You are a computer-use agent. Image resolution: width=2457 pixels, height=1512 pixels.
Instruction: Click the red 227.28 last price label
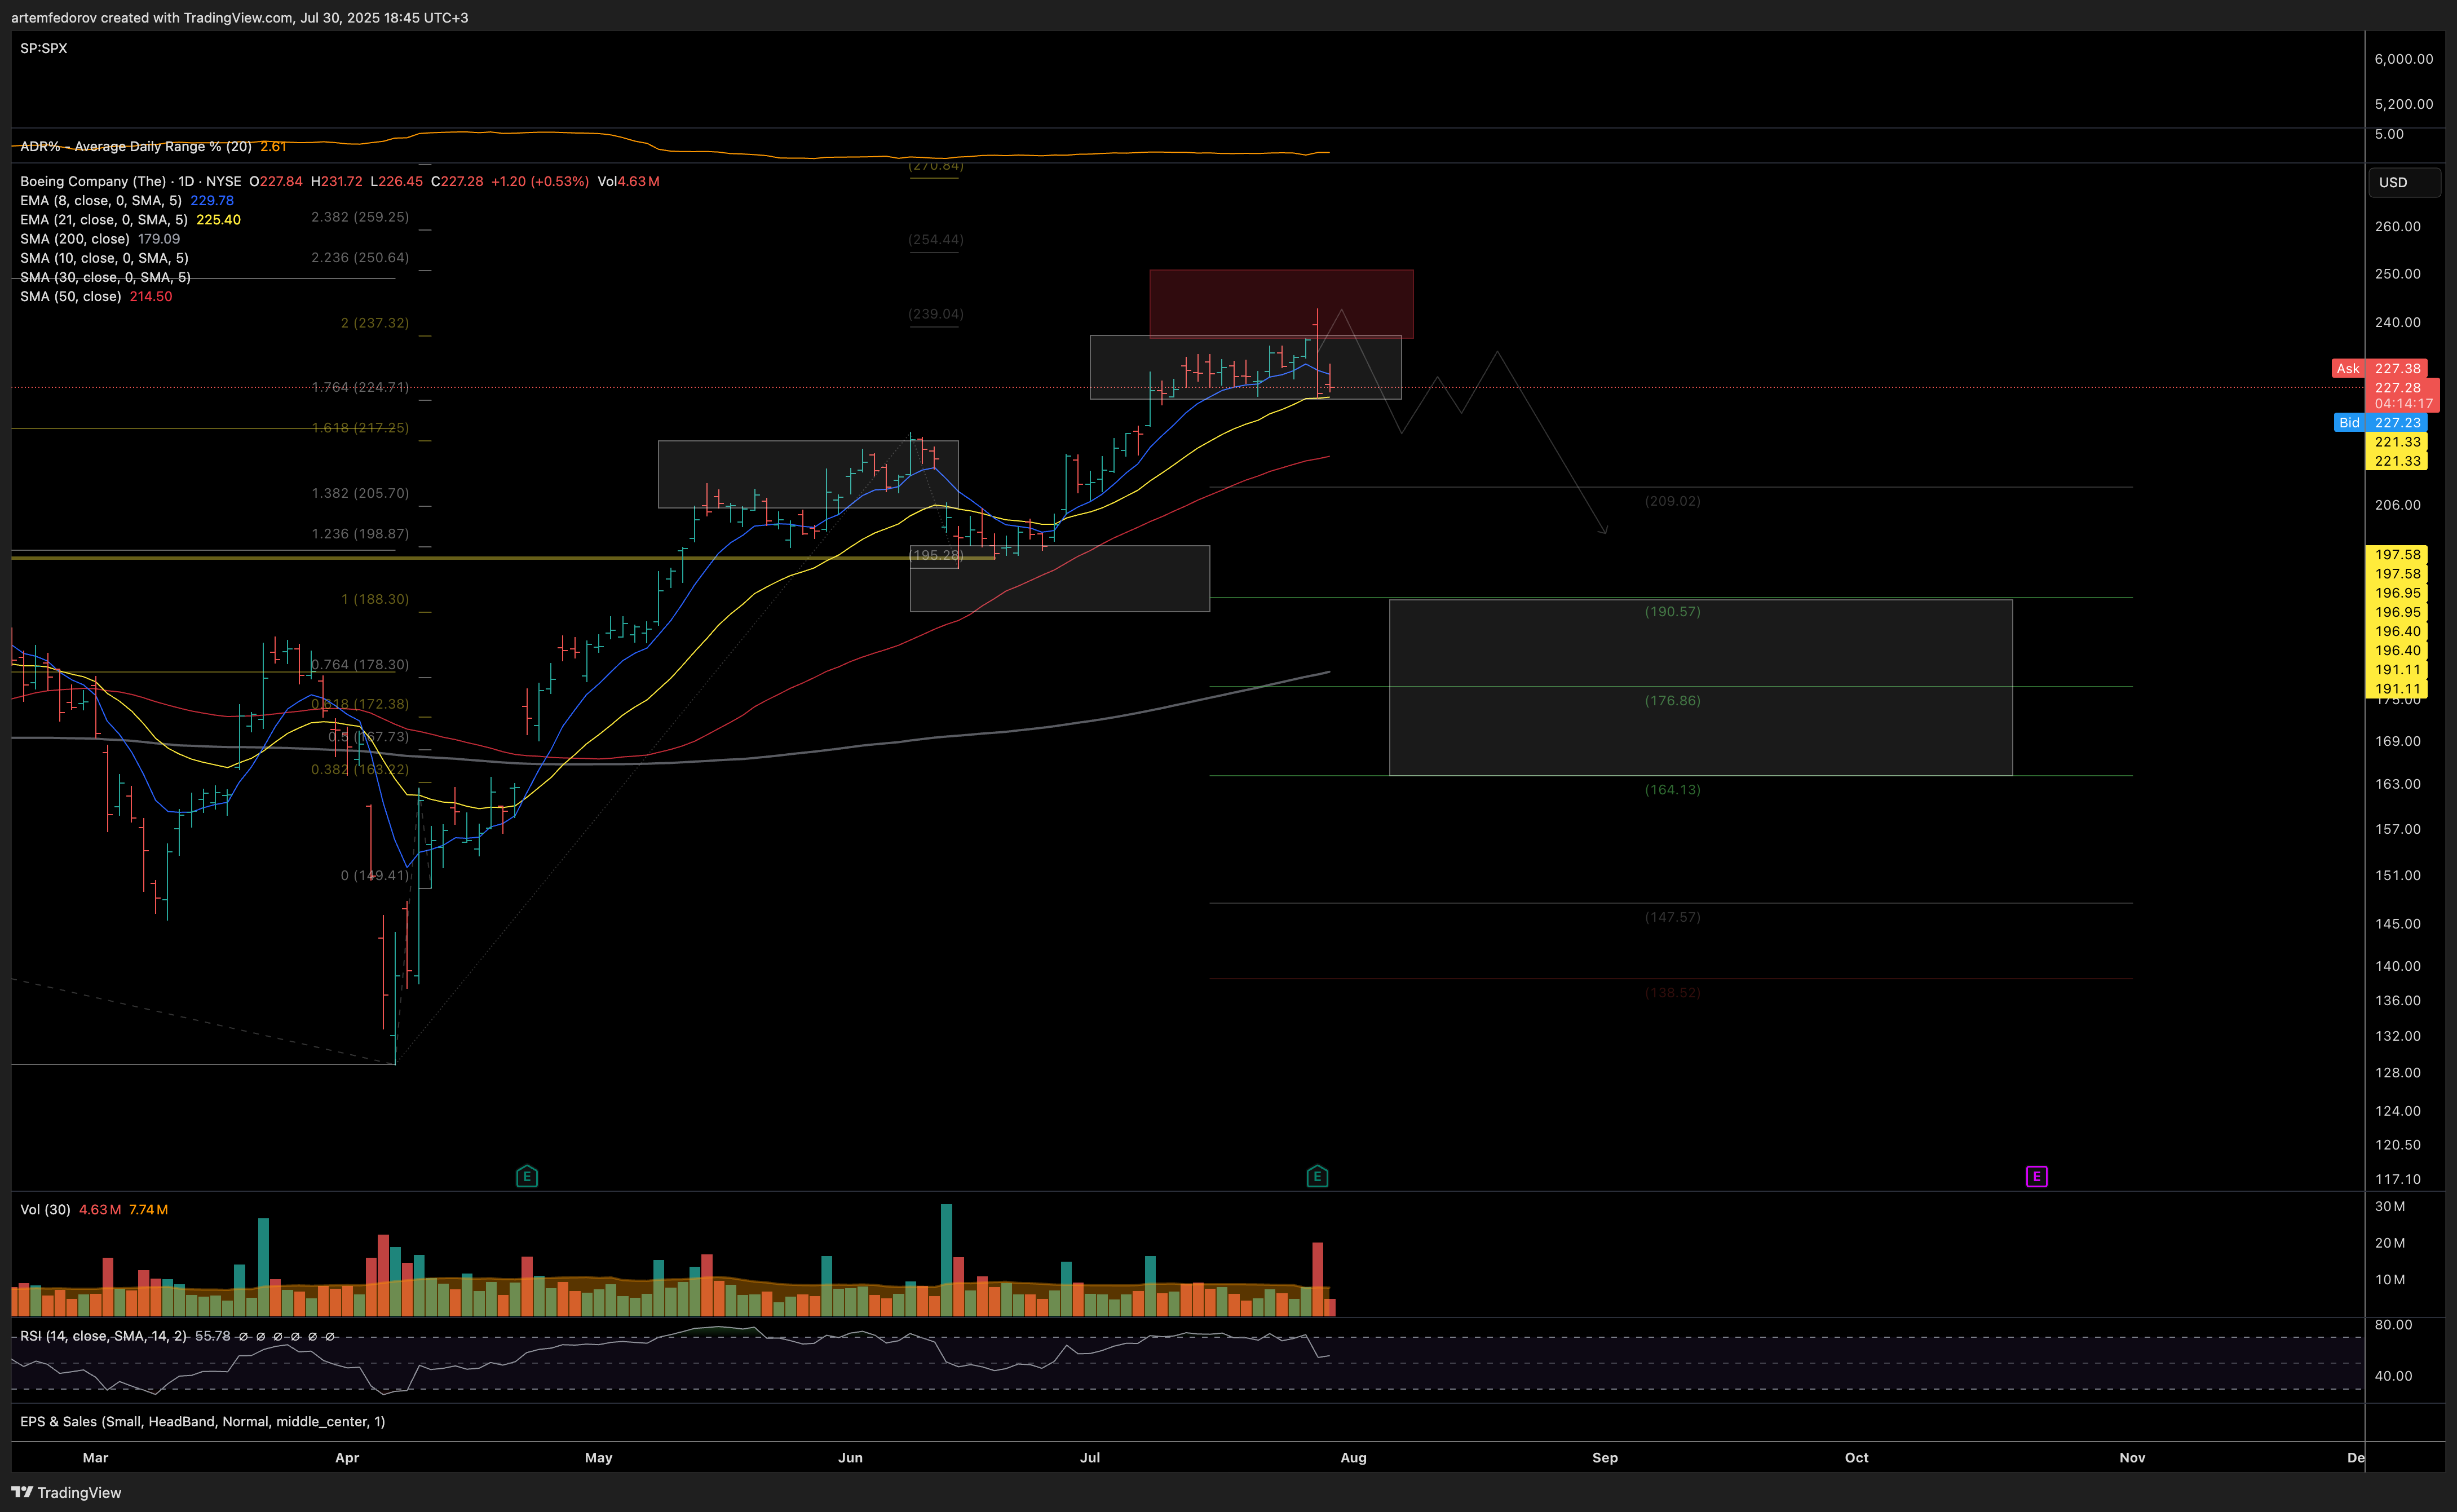[x=2398, y=387]
